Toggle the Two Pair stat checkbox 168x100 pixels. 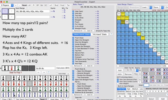coord(73,16)
